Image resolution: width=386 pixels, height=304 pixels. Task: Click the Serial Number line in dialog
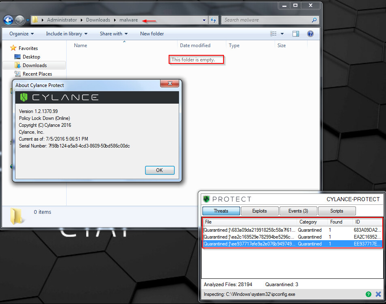(x=74, y=146)
